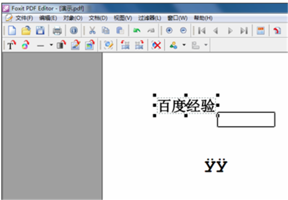The width and height of the screenshot is (288, 200).
Task: Select the Add Text tool
Action: pyautogui.click(x=12, y=45)
